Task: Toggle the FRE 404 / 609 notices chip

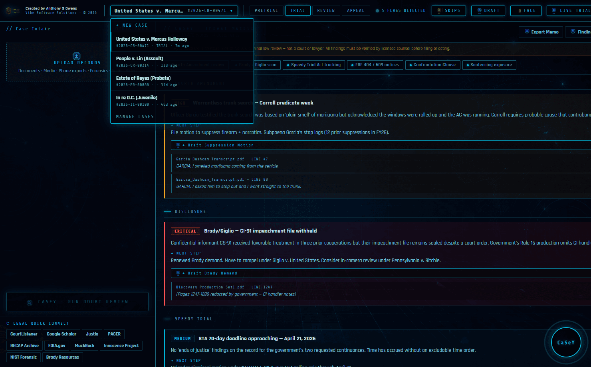Action: tap(375, 65)
